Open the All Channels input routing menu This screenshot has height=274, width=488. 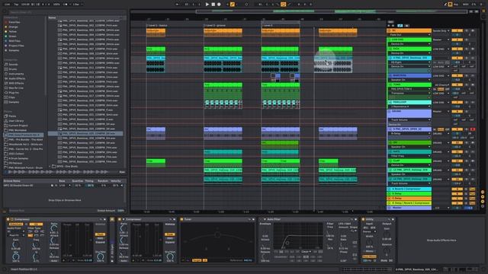[441, 84]
